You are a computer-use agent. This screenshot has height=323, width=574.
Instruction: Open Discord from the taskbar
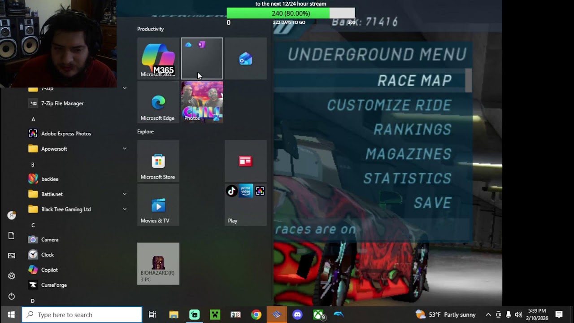click(297, 314)
